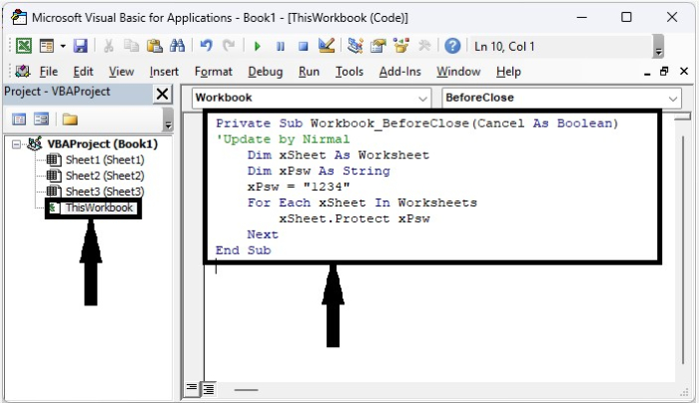Viewport: 699px width, 403px height.
Task: Click the View Code icon in Project pane
Action: (19, 119)
